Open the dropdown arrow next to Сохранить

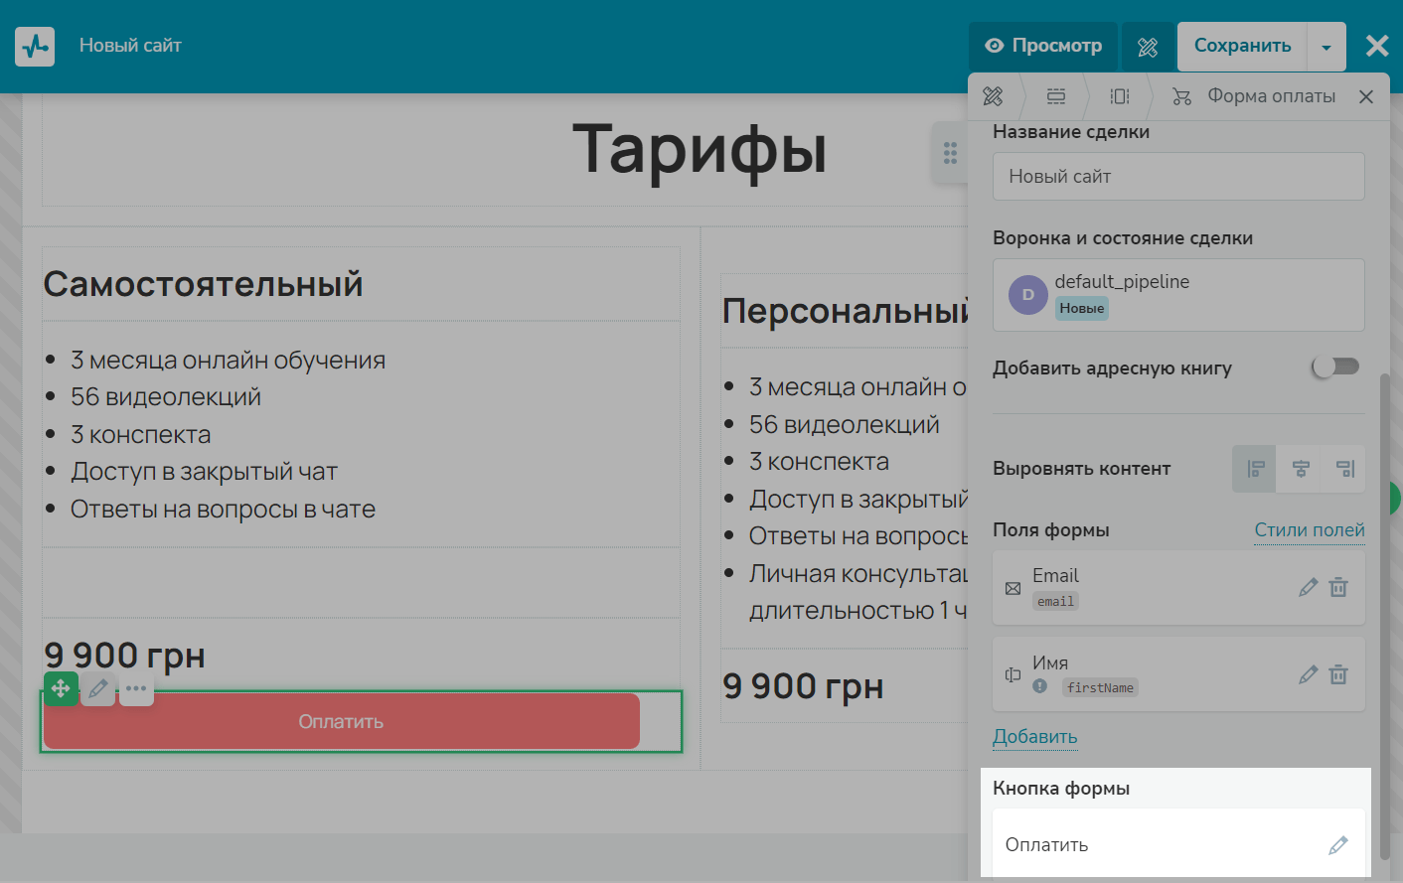coord(1326,47)
